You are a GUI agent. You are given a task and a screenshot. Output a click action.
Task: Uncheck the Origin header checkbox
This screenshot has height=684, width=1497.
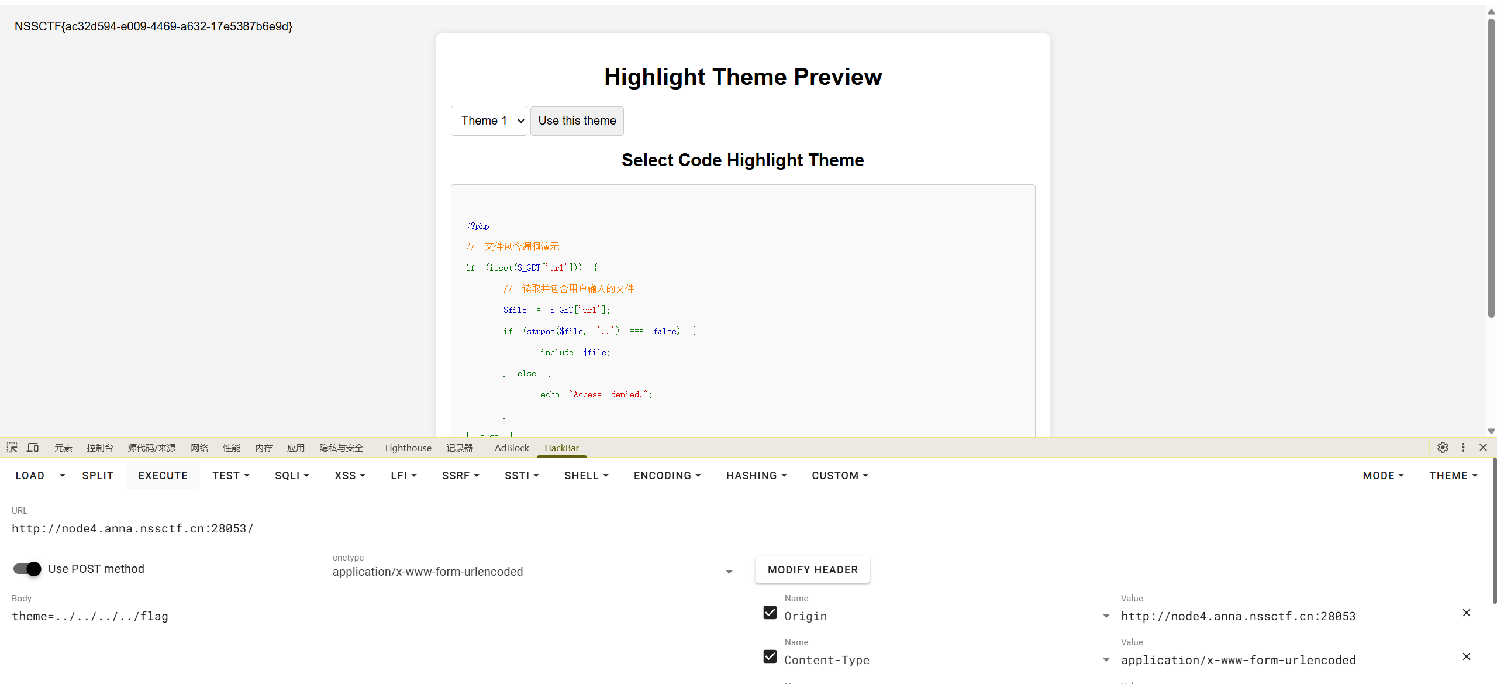coord(770,613)
